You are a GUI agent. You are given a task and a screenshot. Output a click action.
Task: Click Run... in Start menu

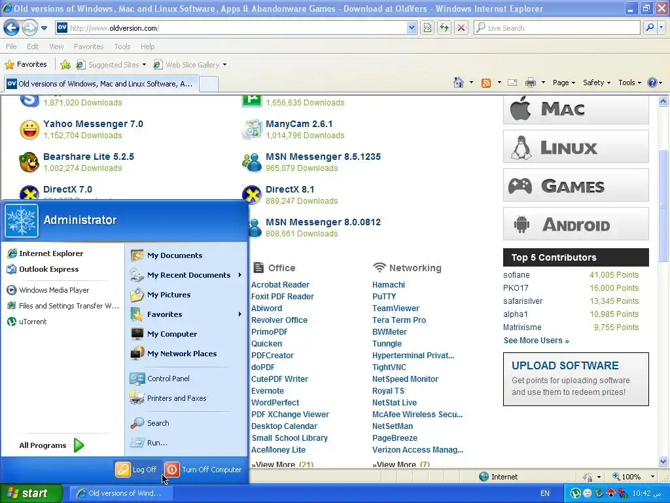(x=149, y=443)
